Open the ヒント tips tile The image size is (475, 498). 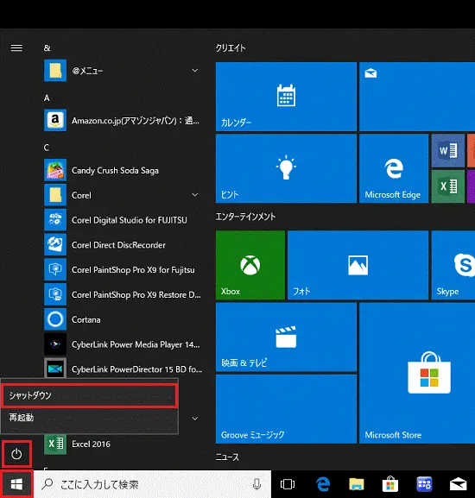(286, 168)
